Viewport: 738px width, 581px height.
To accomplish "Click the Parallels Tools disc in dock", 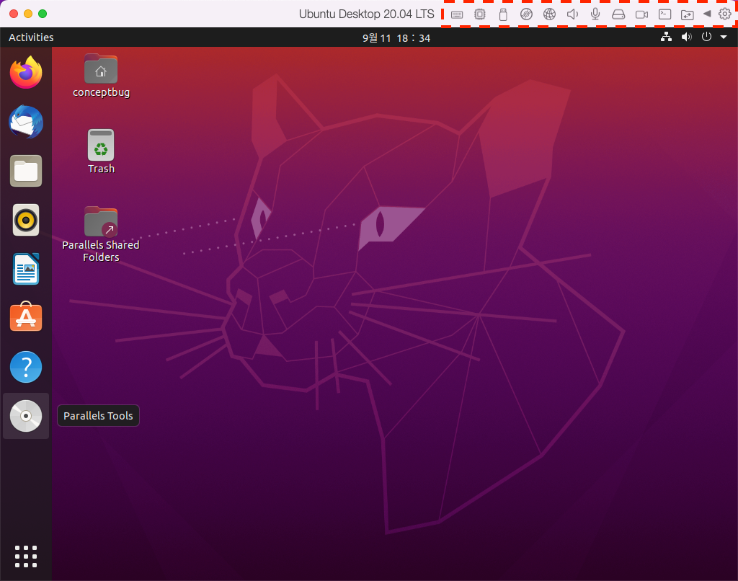I will click(x=26, y=416).
